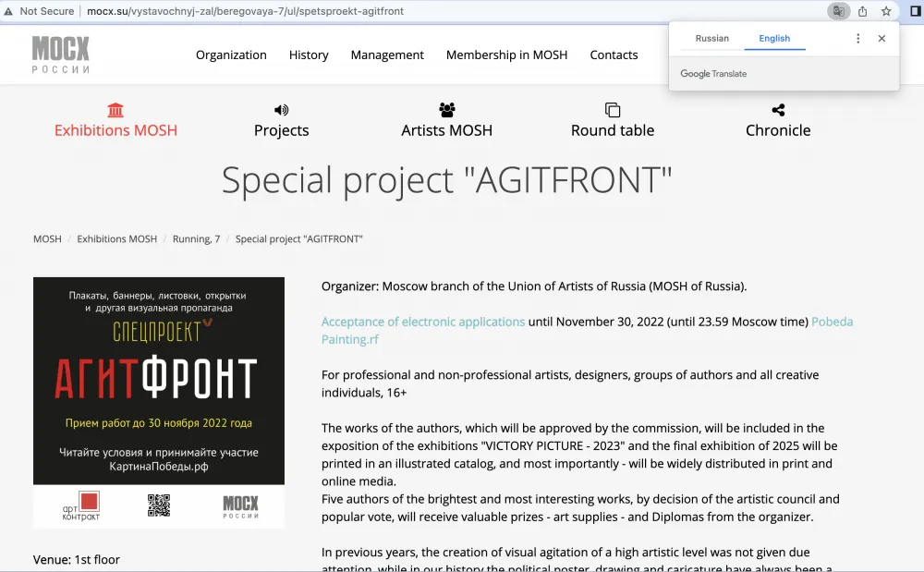
Task: Bookmark this page with star icon
Action: click(886, 11)
